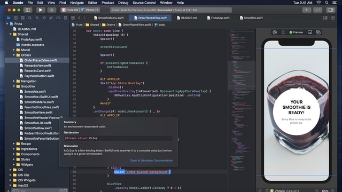Open Wi-Fi status menu
Image resolution: width=342 pixels, height=192 pixels.
[x=318, y=3]
